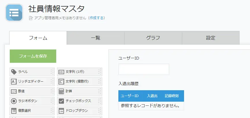Choose the 文字列 (複数行) field icon
Screen dimensions: 250x118
pos(61,82)
